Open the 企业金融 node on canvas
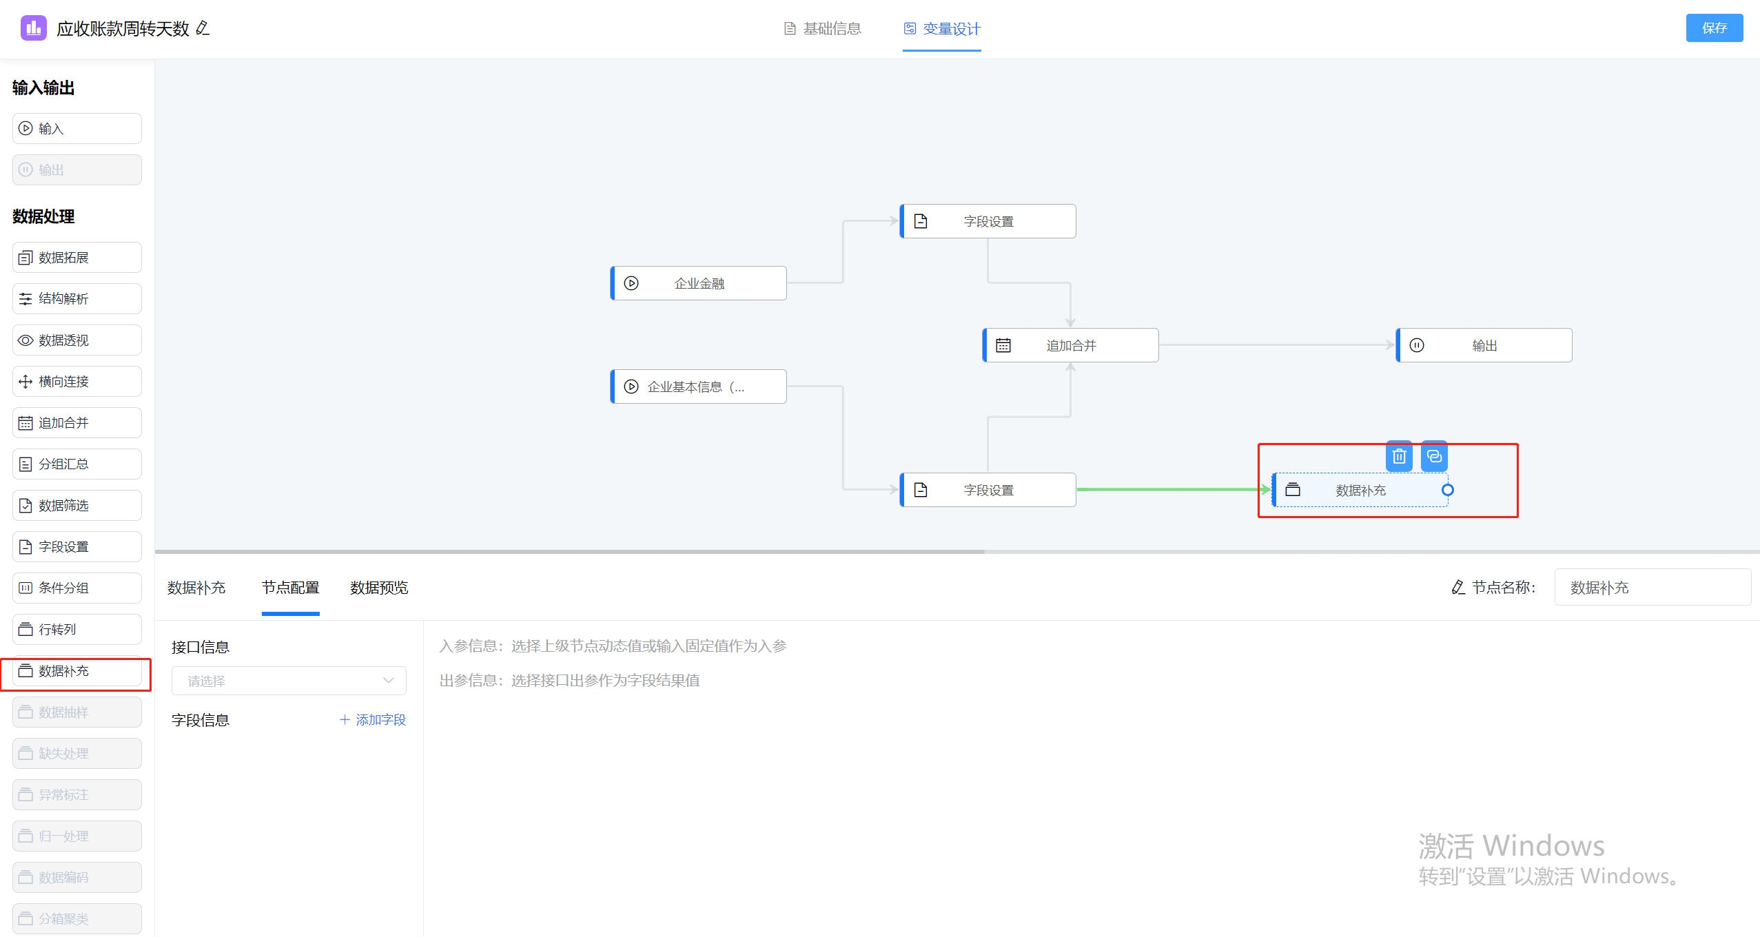The width and height of the screenshot is (1760, 937). tap(697, 282)
